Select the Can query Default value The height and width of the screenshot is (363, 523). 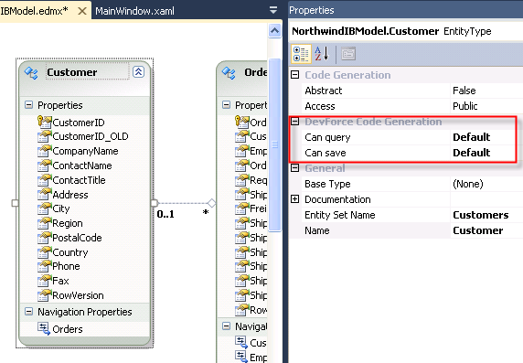click(471, 137)
